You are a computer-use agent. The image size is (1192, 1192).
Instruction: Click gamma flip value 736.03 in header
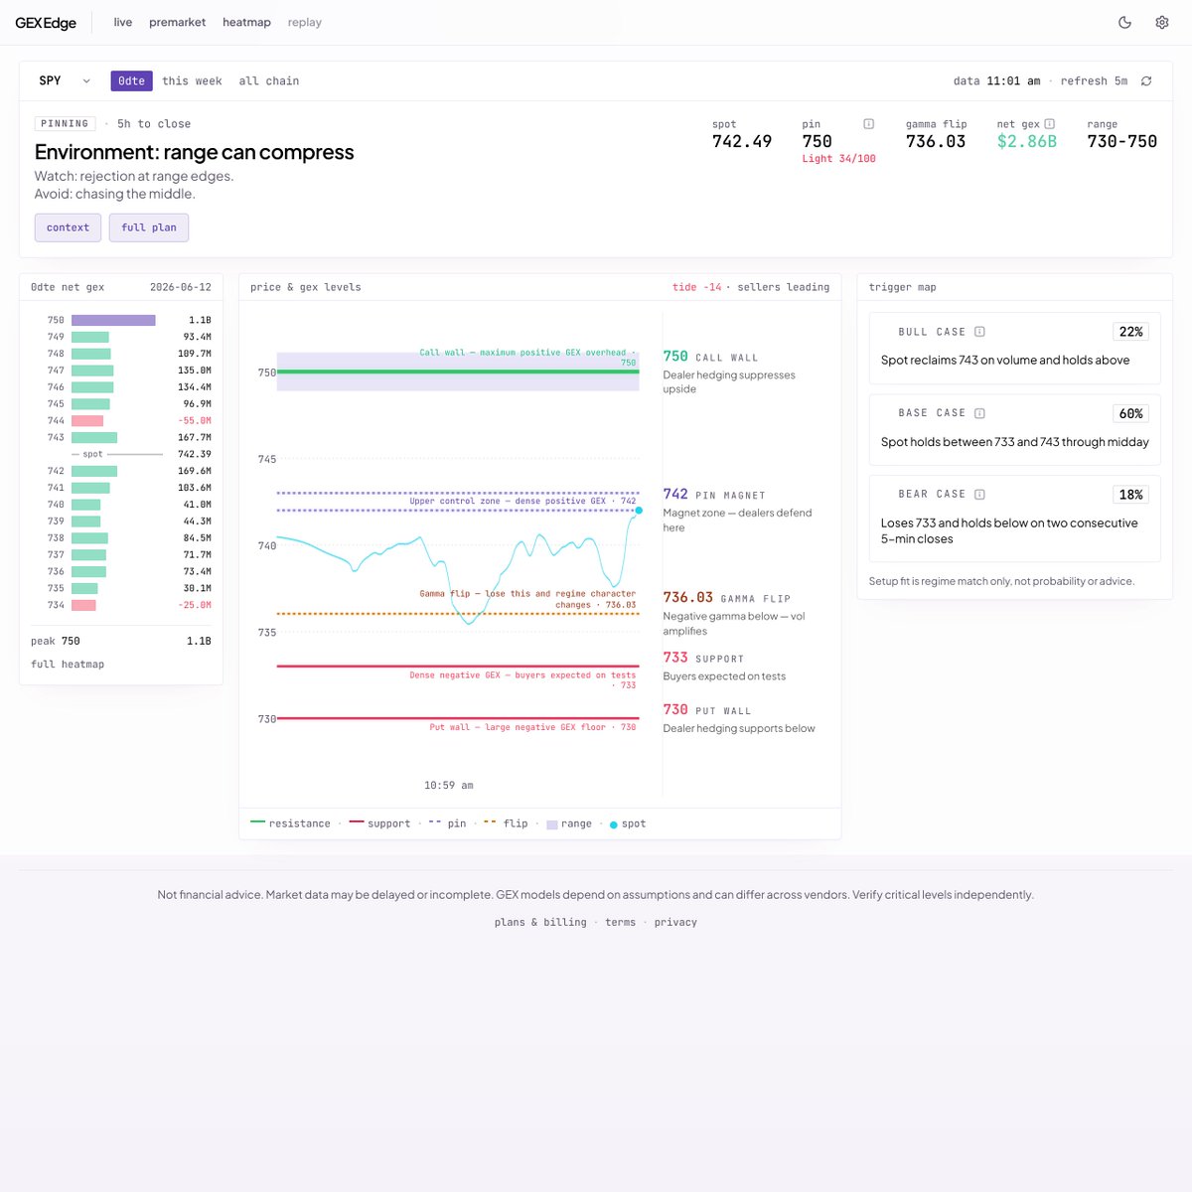936,141
